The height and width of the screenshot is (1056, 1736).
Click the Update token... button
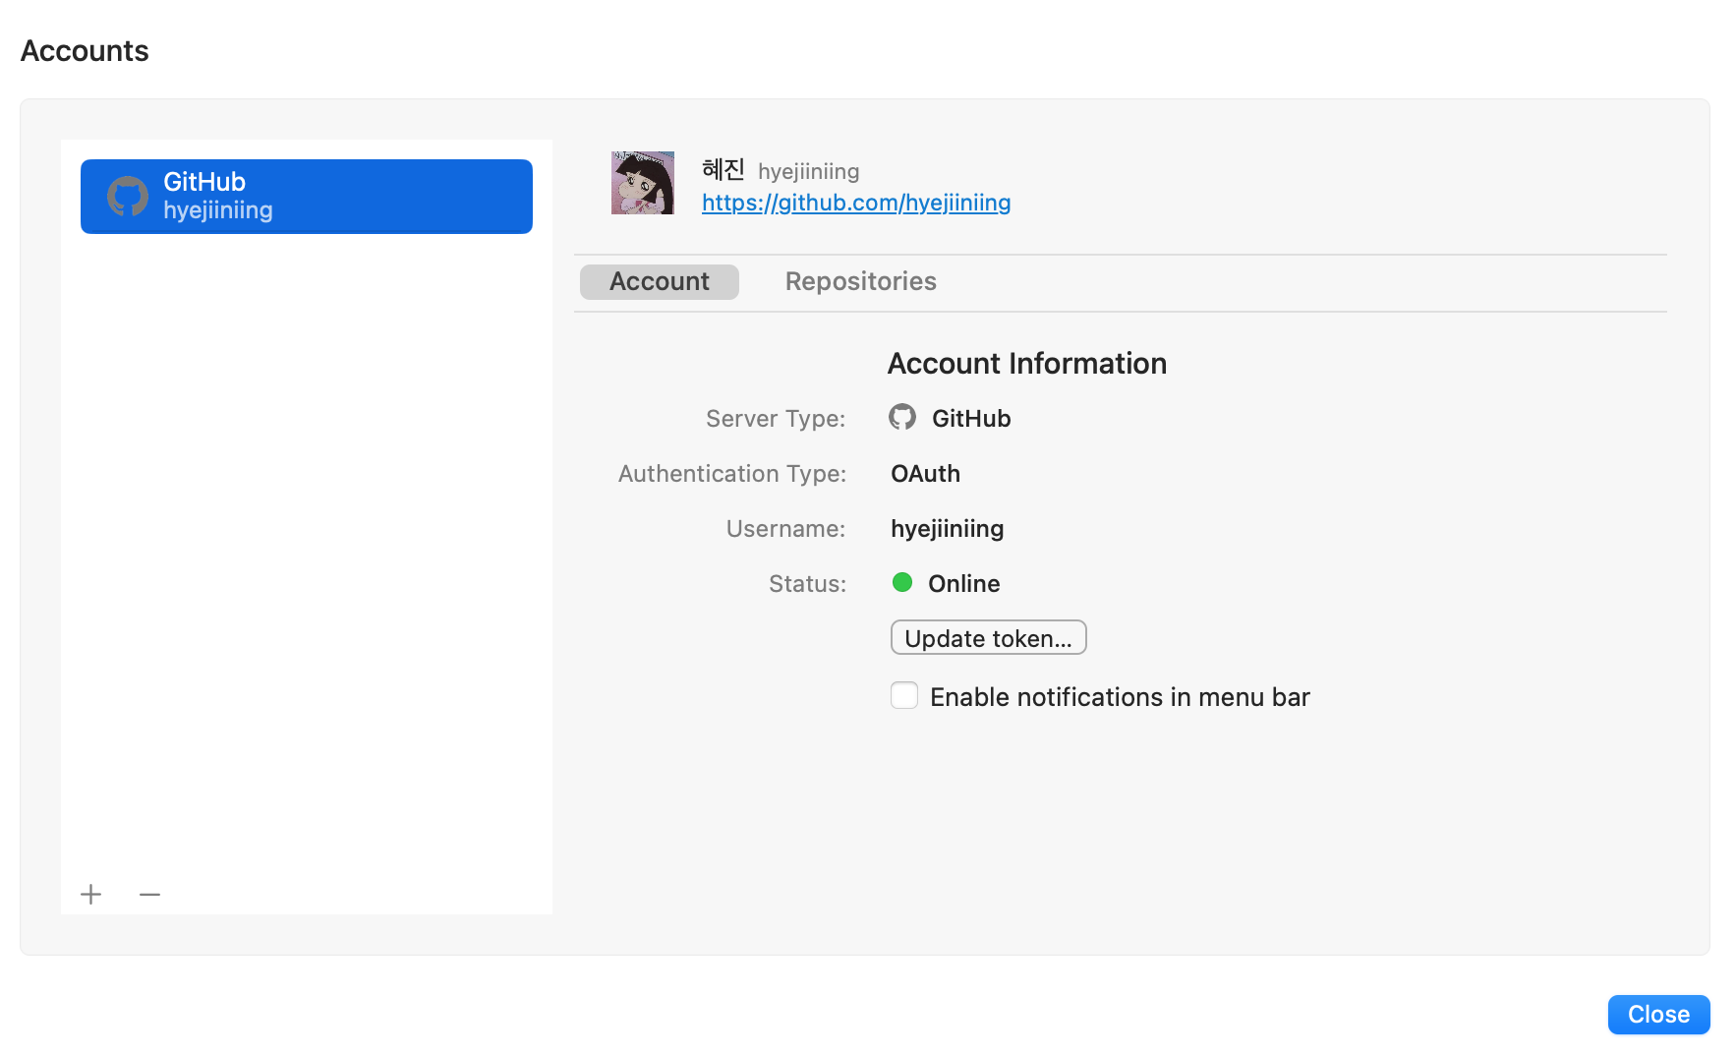tap(989, 638)
